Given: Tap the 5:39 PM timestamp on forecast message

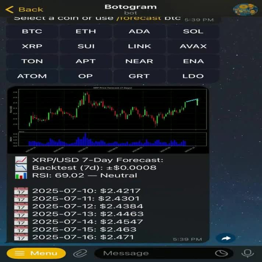Looking at the screenshot, I should pyautogui.click(x=188, y=239).
